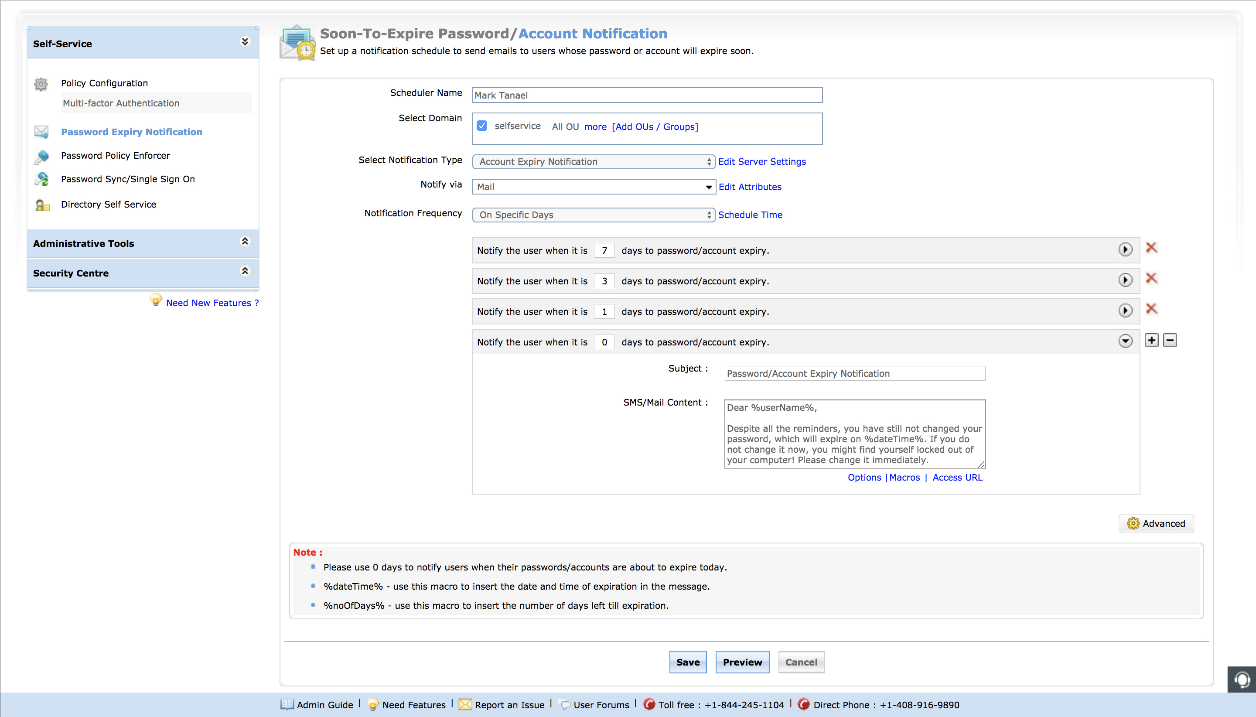Click the red X for 1 day row
Image resolution: width=1256 pixels, height=717 pixels.
tap(1151, 309)
